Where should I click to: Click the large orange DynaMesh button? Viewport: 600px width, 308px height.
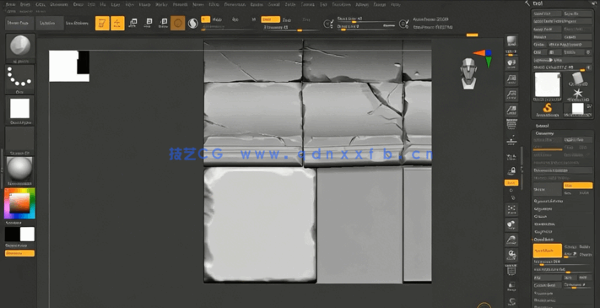click(547, 251)
